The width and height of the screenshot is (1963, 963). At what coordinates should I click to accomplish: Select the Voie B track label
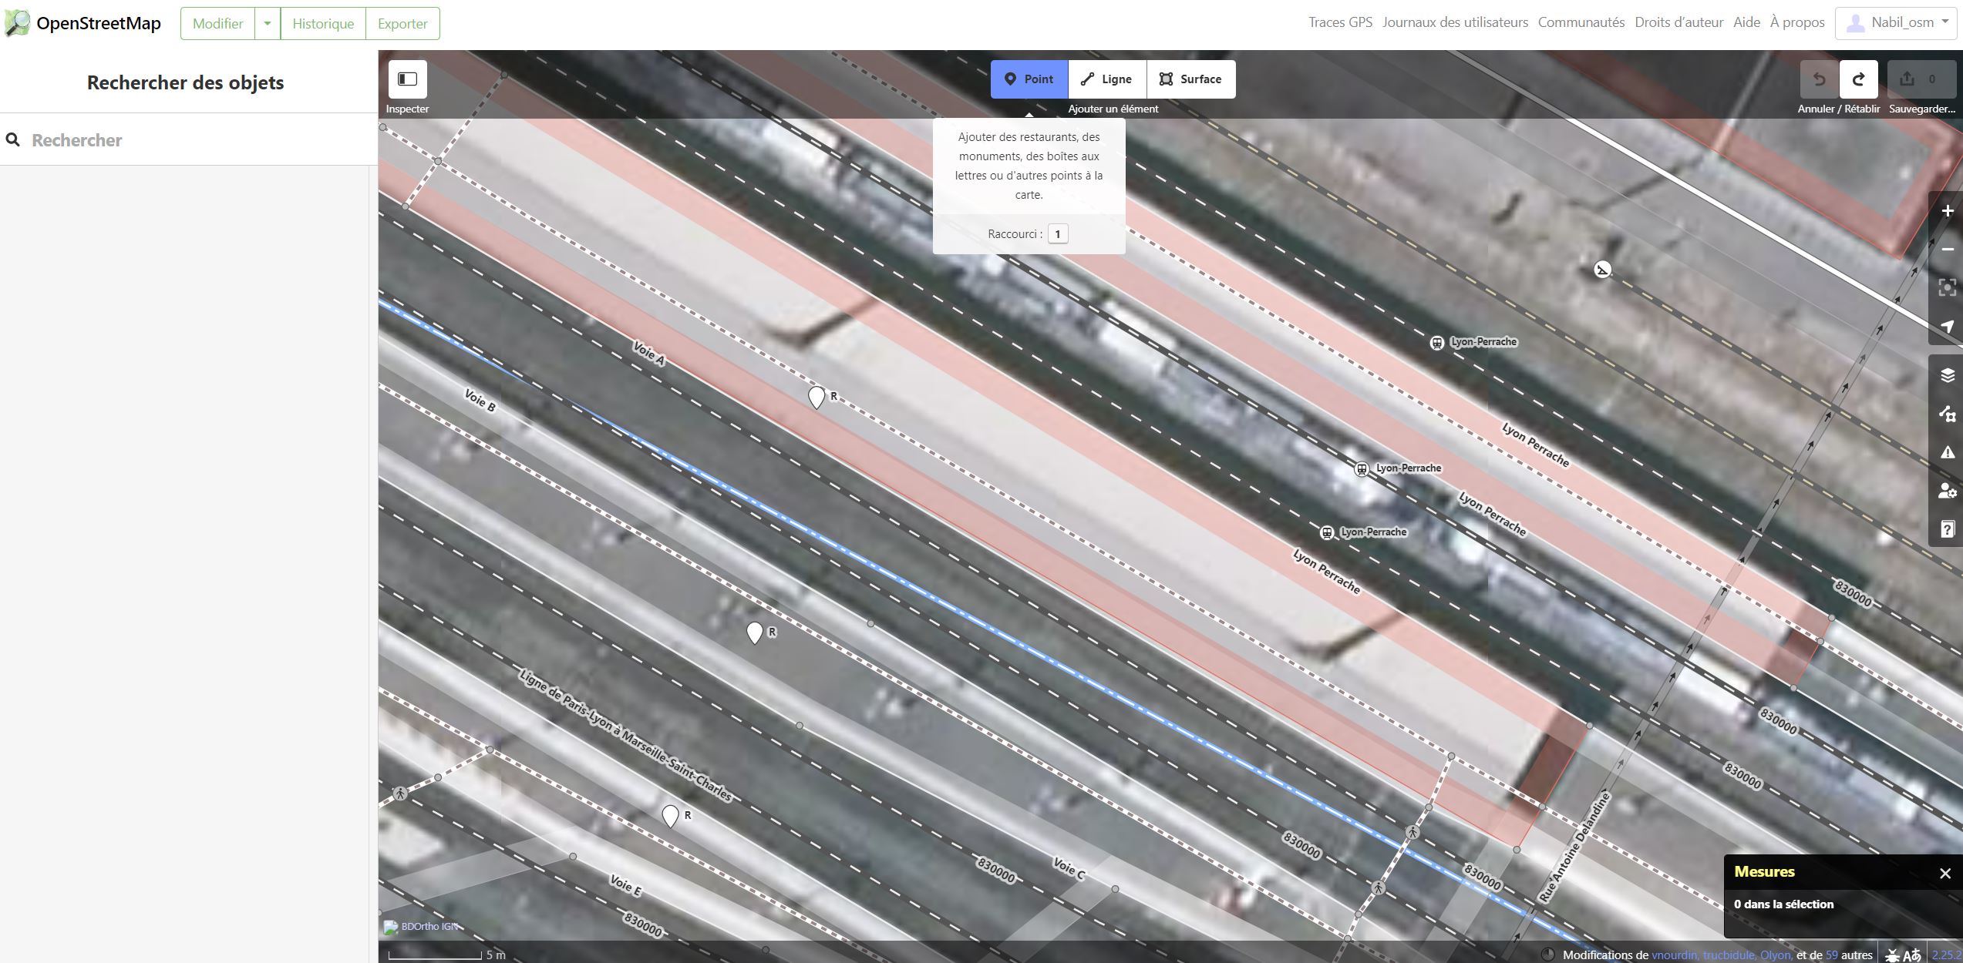pos(480,400)
